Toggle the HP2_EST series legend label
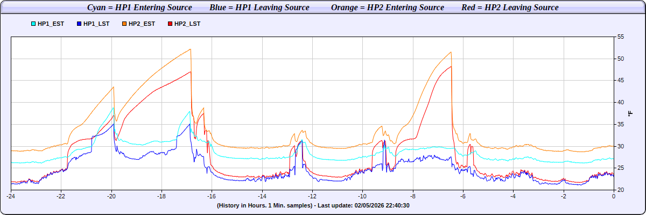This screenshot has width=646, height=215. pos(142,24)
